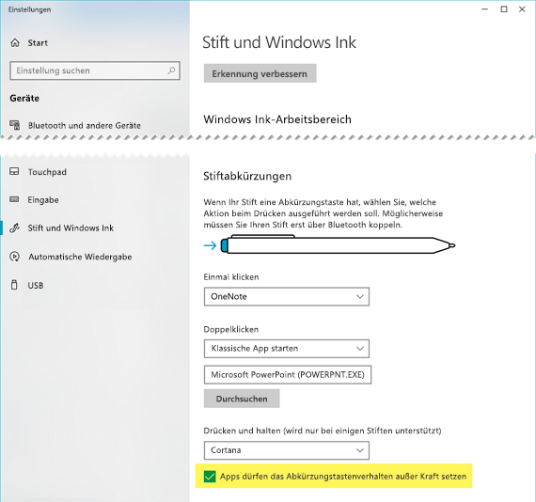Go to the Touchpad settings page
Image resolution: width=536 pixels, height=502 pixels.
(47, 172)
